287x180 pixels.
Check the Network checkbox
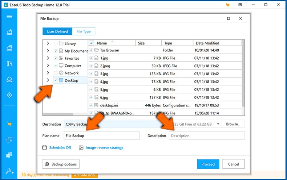coord(56,73)
